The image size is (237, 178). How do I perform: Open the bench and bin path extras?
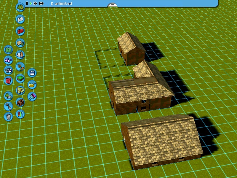point(20,43)
